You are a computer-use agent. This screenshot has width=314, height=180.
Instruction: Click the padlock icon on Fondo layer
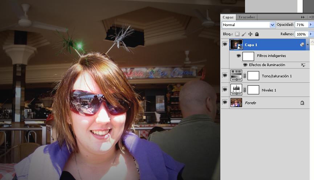tap(302, 103)
